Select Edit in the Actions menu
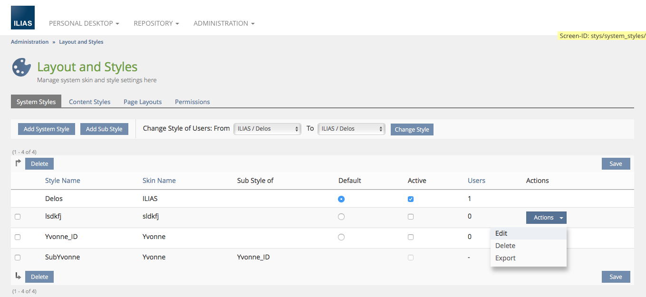This screenshot has height=297, width=646. pos(501,233)
